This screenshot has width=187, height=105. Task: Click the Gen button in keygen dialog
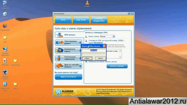tap(87, 58)
